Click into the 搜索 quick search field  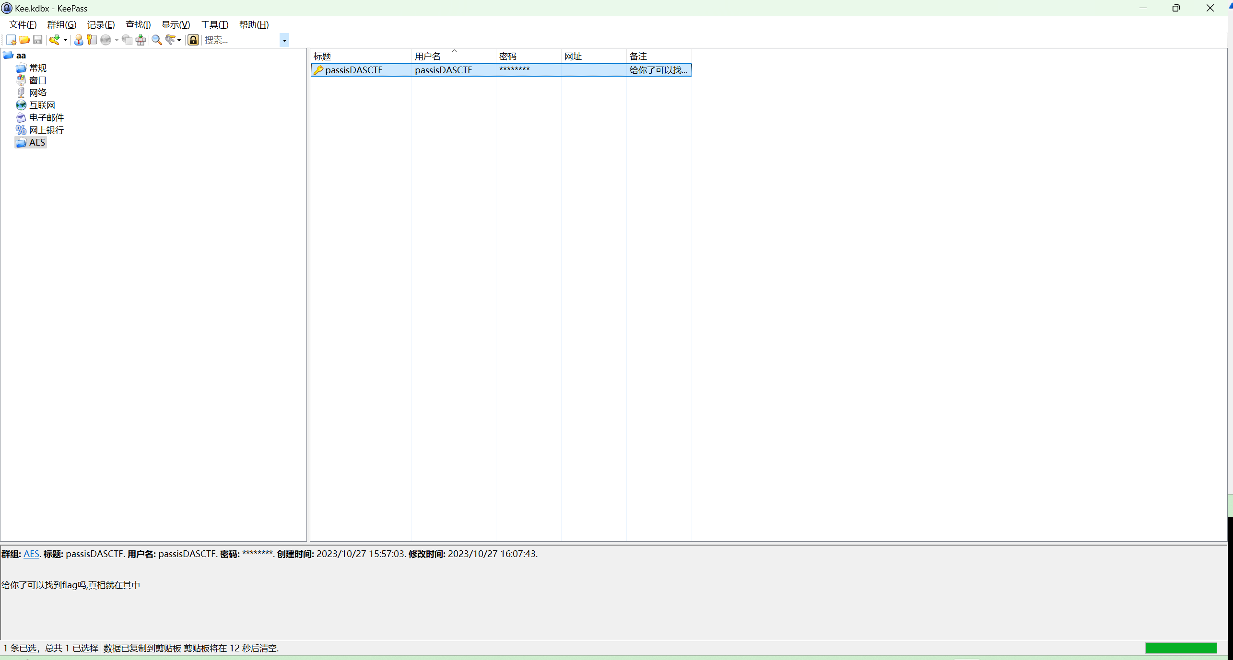click(x=241, y=40)
